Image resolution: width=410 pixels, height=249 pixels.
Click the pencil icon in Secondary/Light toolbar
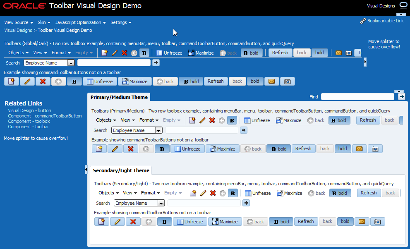coord(203,193)
